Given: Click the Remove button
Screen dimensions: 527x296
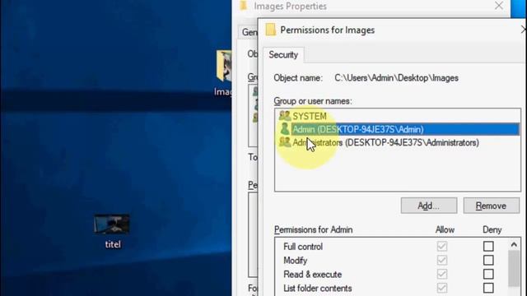Looking at the screenshot, I should 491,206.
